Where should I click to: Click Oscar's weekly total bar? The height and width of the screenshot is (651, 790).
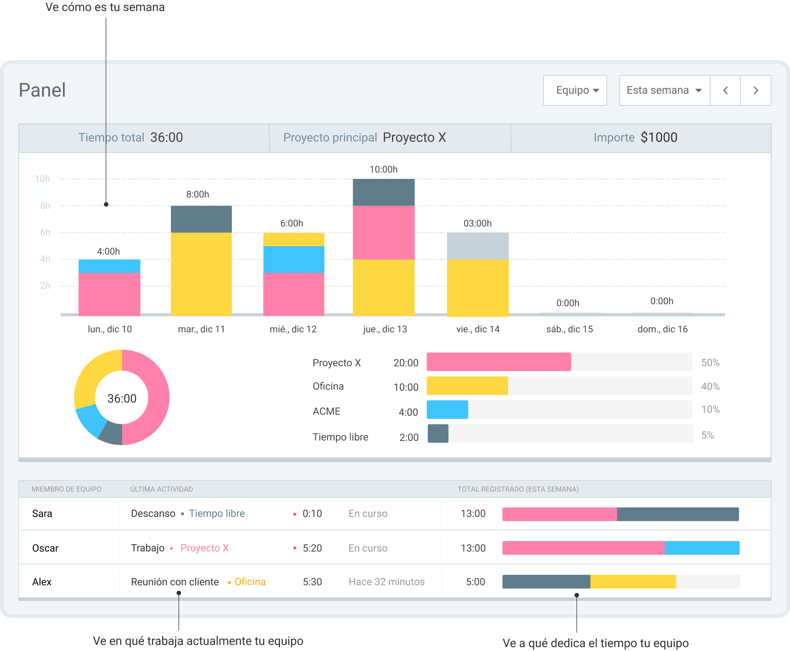point(620,548)
